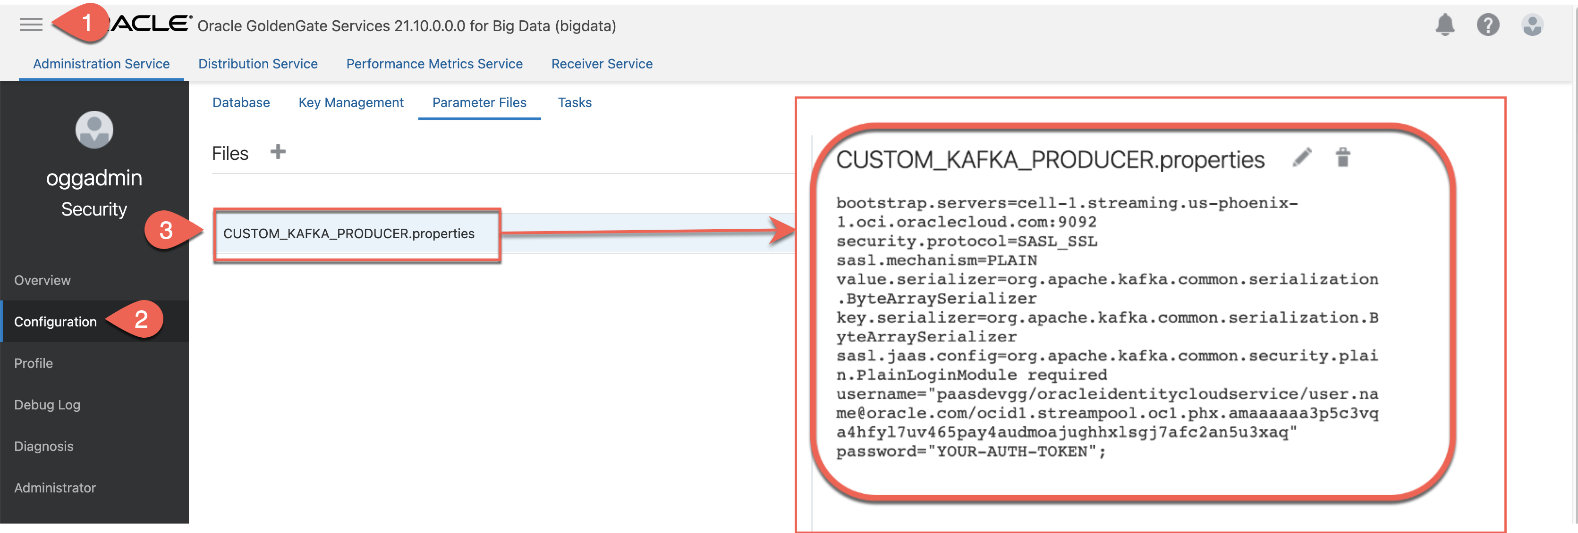Switch to the Distribution Service tab
The width and height of the screenshot is (1578, 533).
point(258,64)
